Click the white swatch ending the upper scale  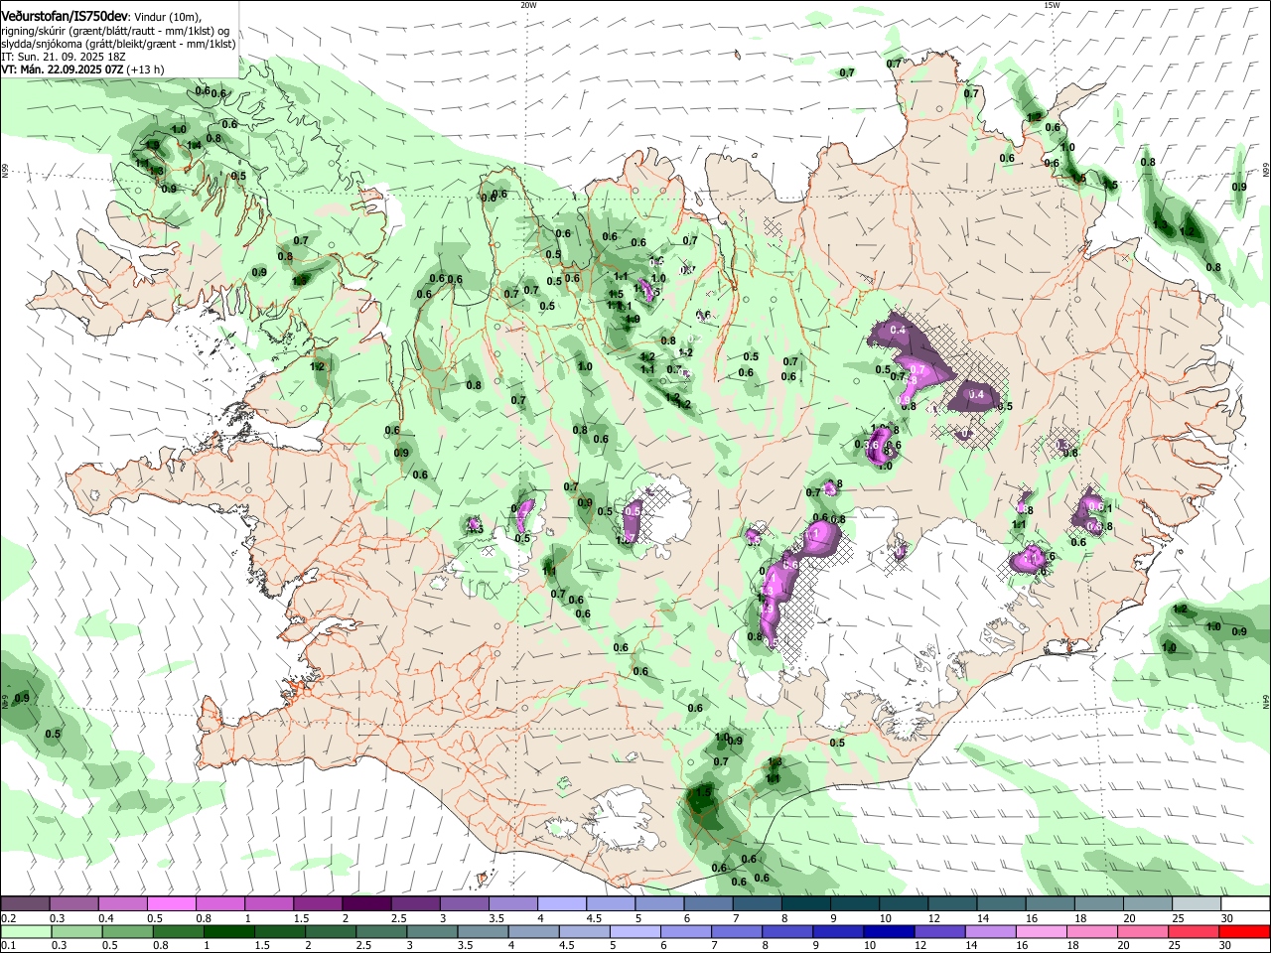tap(1245, 904)
